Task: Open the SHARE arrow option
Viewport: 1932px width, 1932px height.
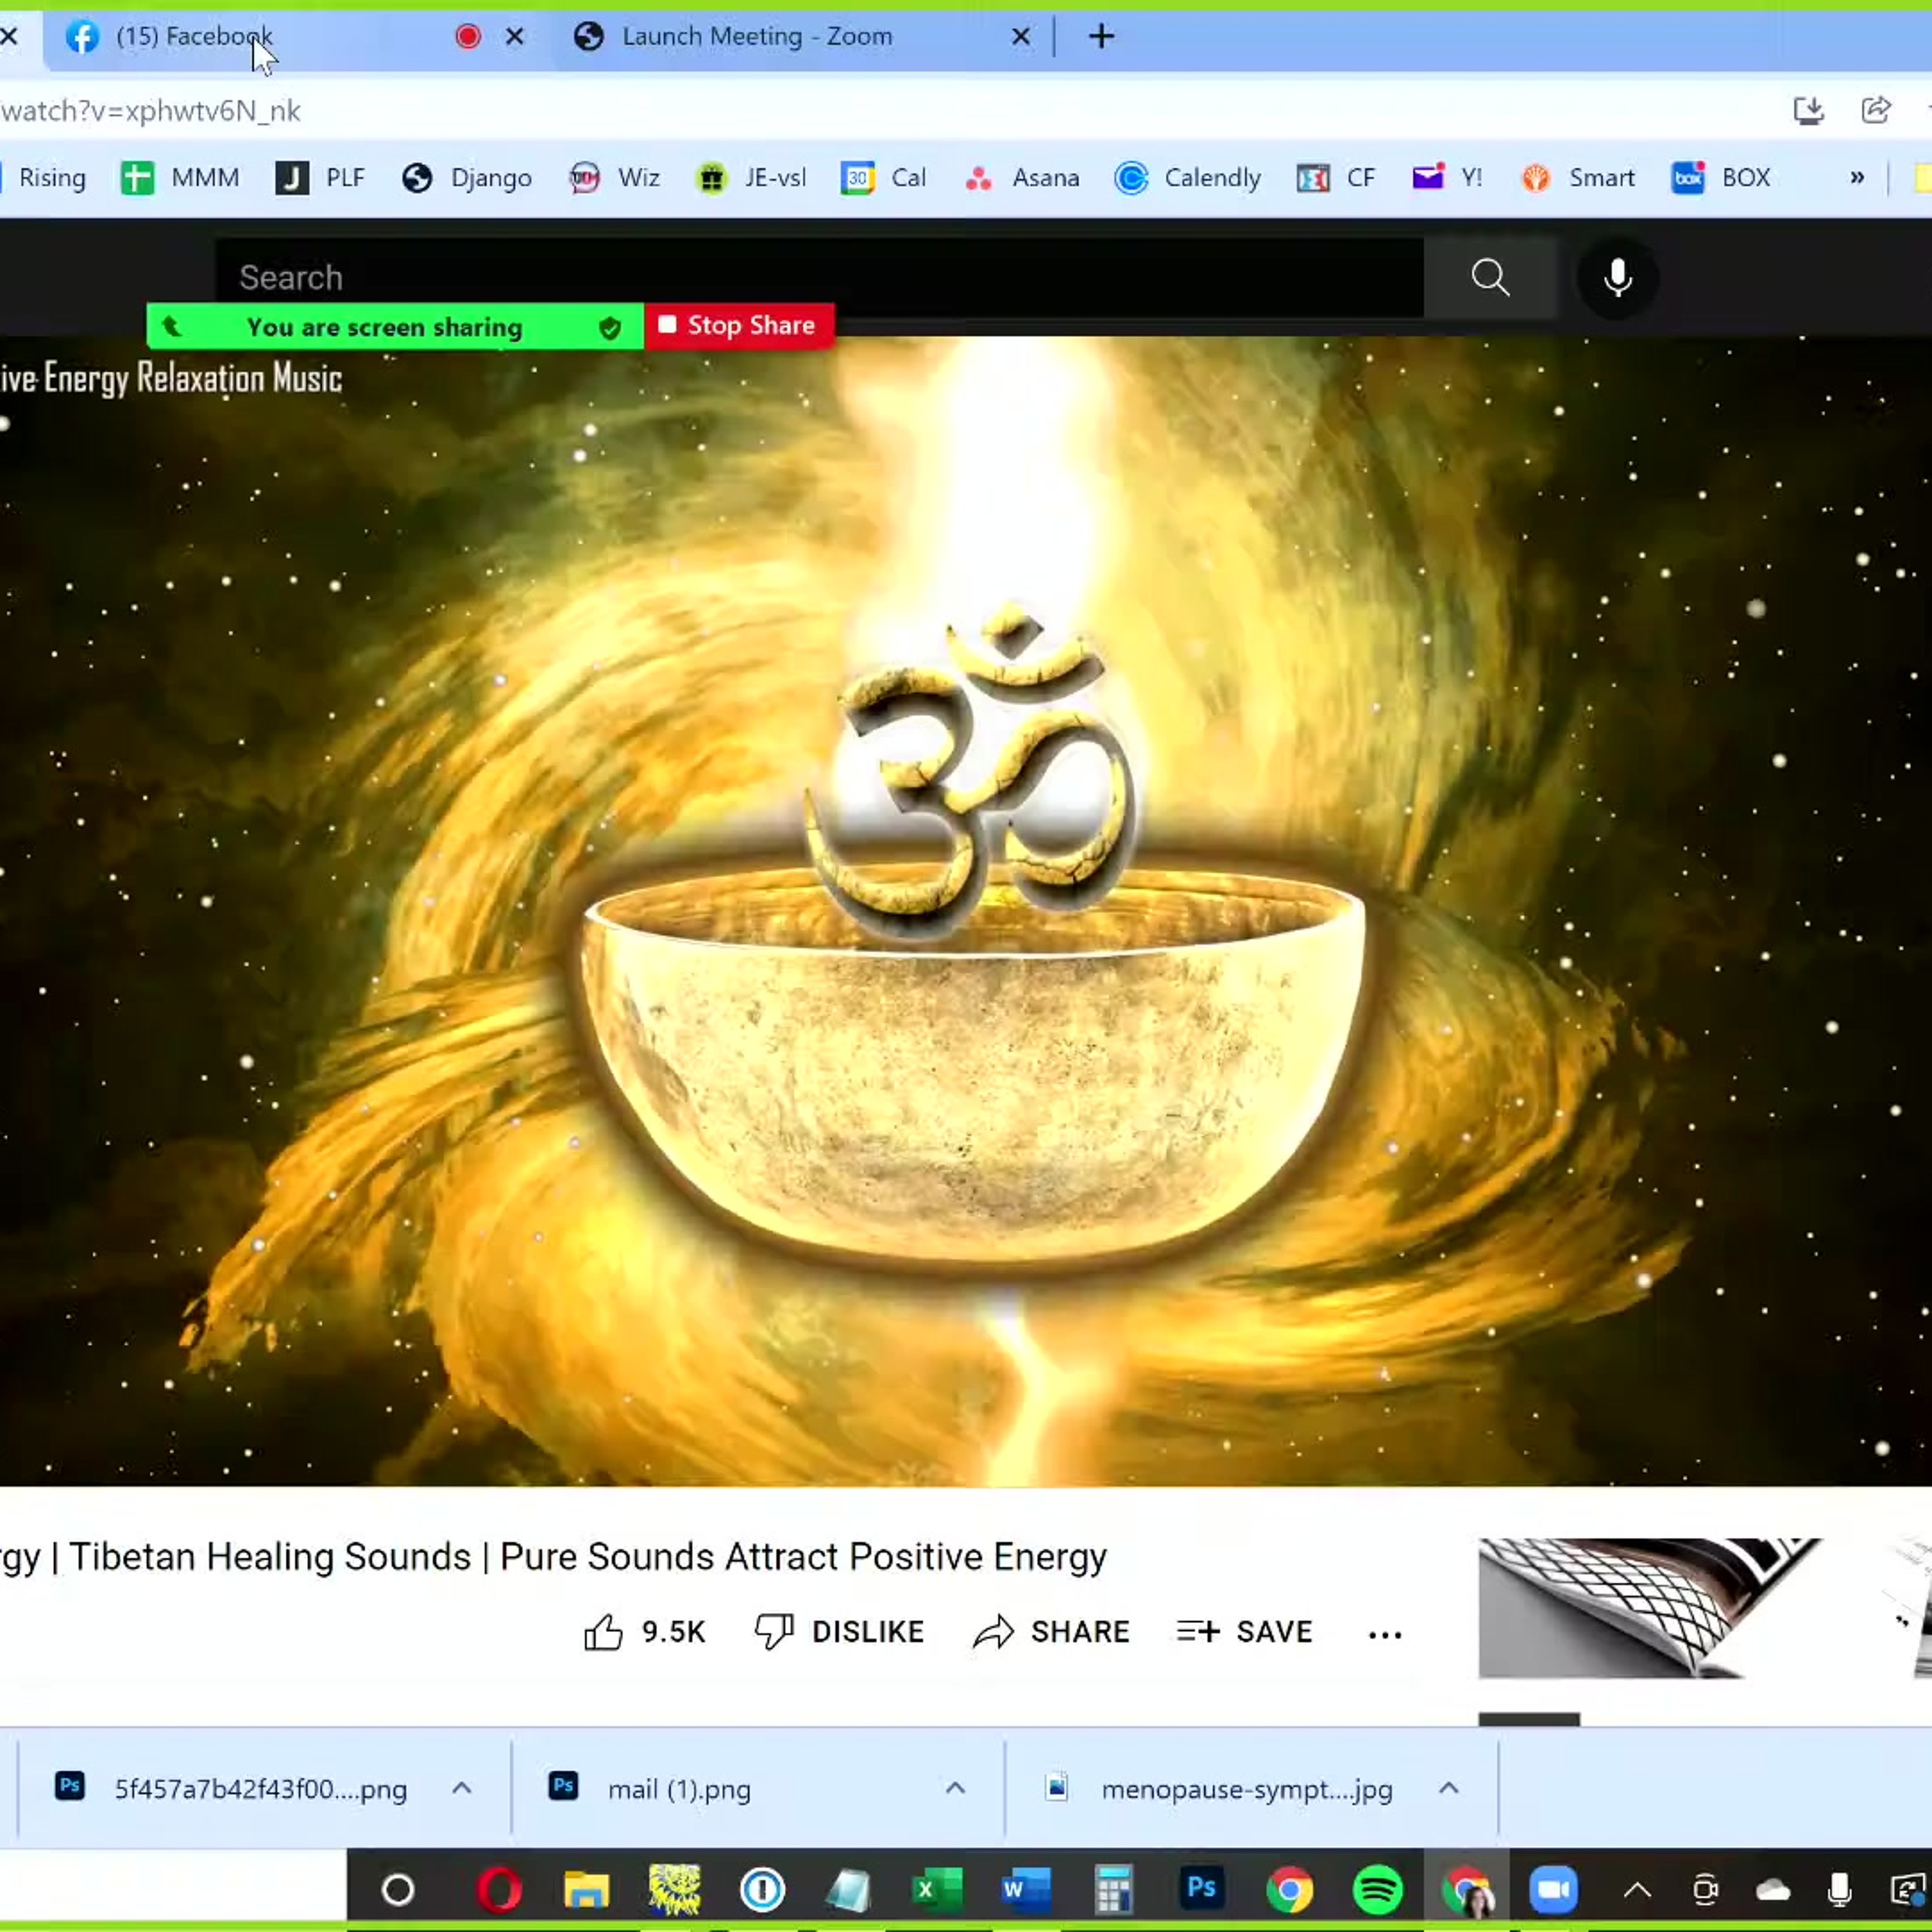Action: click(x=993, y=1632)
